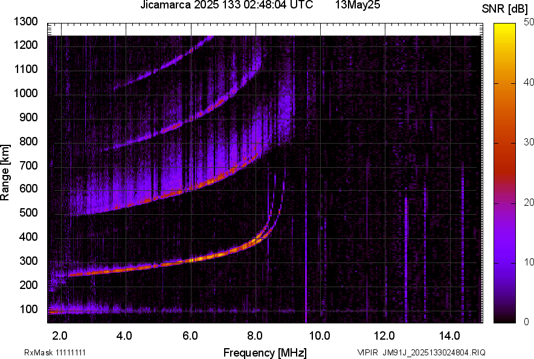Click the Jicamarca timestamp title text
The width and height of the screenshot is (534, 359).
(226, 5)
